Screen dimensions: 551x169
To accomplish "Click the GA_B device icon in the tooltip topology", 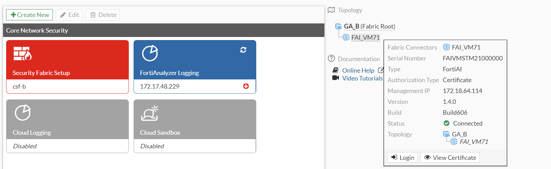I will (446, 134).
